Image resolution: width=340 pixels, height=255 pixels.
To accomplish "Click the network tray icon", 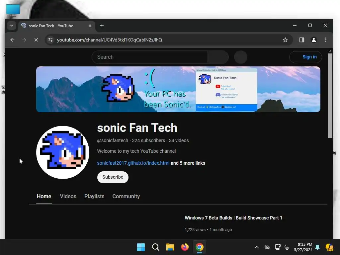I will pyautogui.click(x=278, y=247).
